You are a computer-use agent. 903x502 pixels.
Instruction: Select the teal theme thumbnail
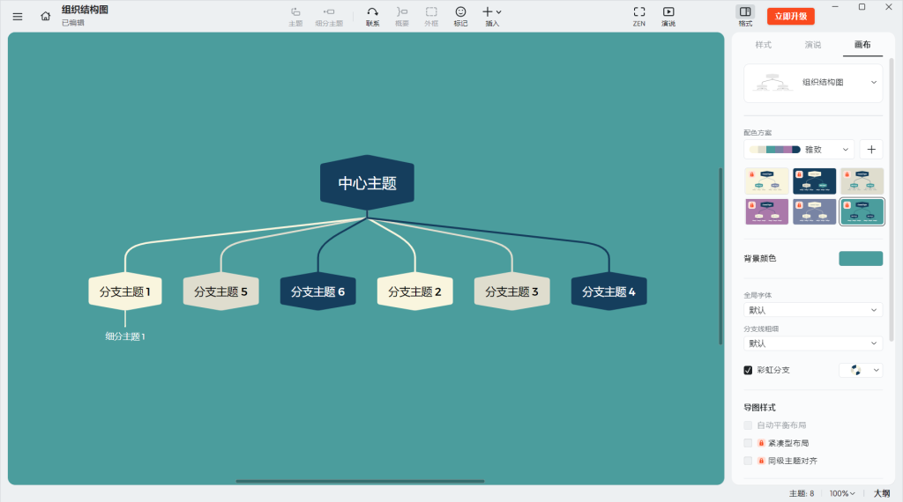click(x=862, y=211)
